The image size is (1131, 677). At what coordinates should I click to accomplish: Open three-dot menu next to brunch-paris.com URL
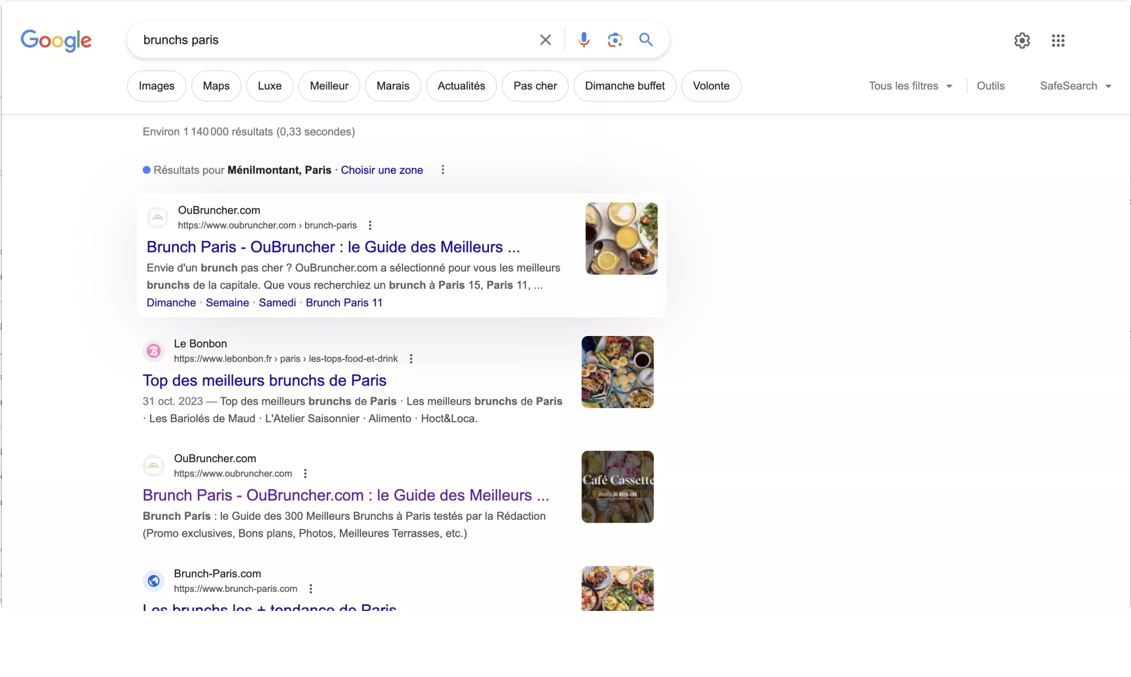311,588
